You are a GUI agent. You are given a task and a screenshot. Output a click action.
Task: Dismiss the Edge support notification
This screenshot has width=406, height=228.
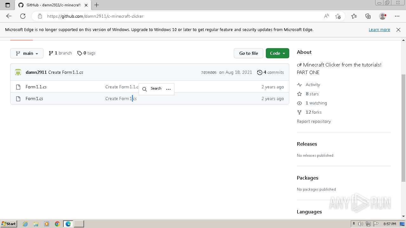coord(398,29)
